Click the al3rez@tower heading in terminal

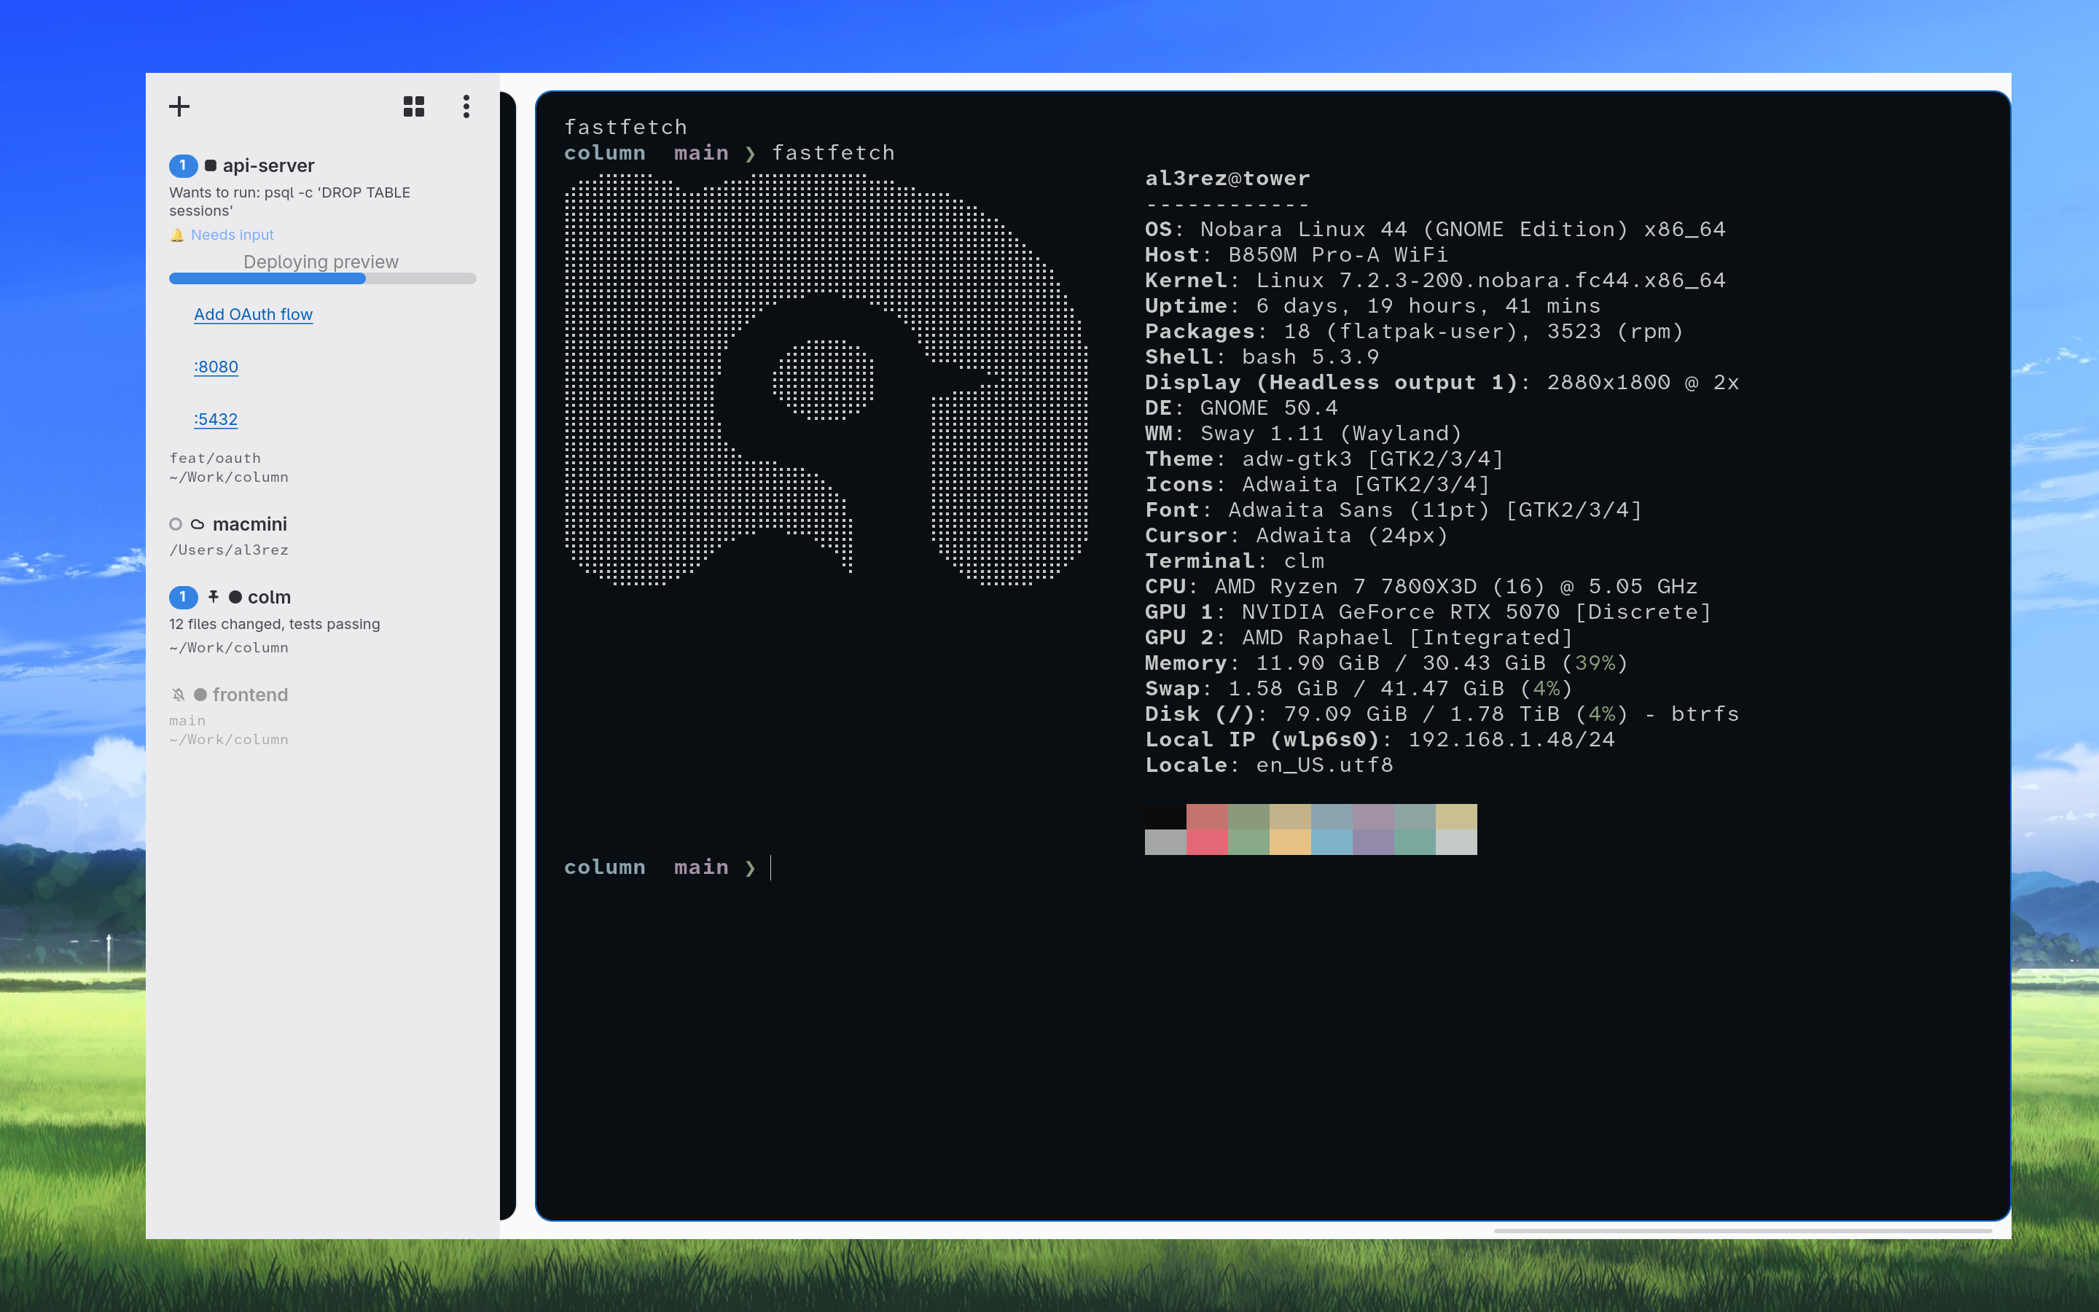click(1227, 178)
